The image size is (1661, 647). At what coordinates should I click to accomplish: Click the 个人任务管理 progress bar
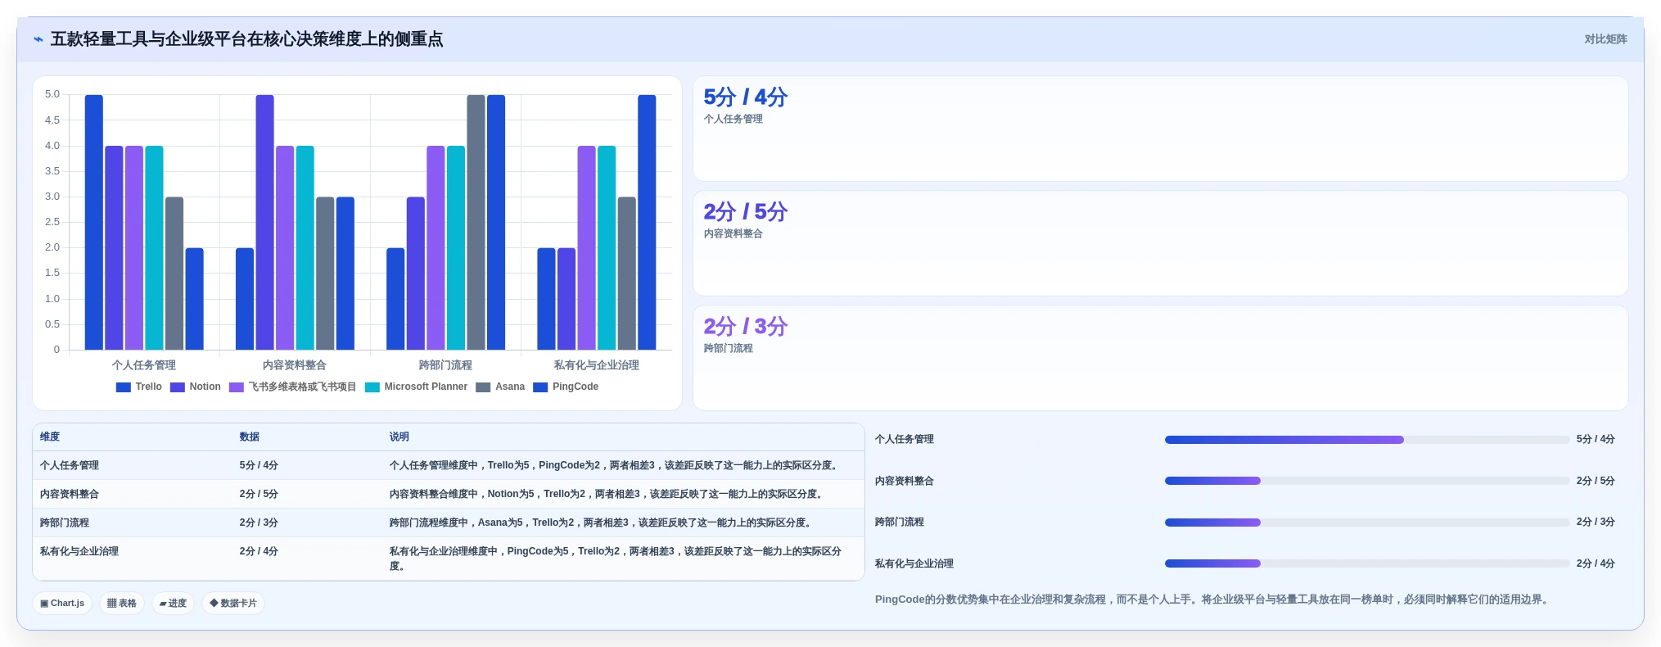(1367, 440)
